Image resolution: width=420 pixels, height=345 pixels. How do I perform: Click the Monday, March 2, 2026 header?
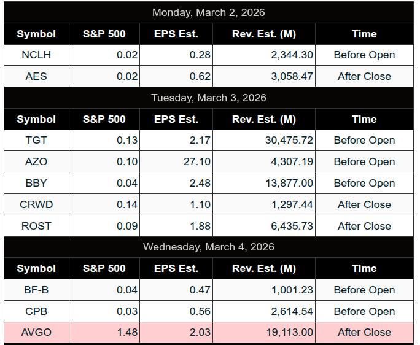coord(209,12)
